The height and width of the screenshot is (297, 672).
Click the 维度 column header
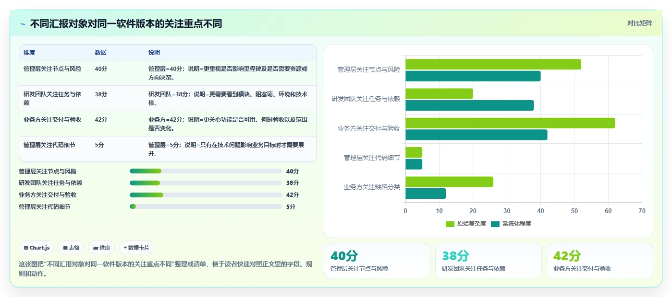coord(29,52)
